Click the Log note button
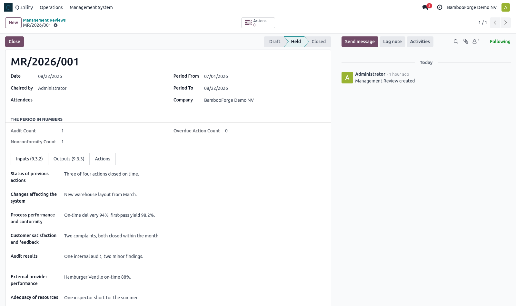 [x=392, y=42]
